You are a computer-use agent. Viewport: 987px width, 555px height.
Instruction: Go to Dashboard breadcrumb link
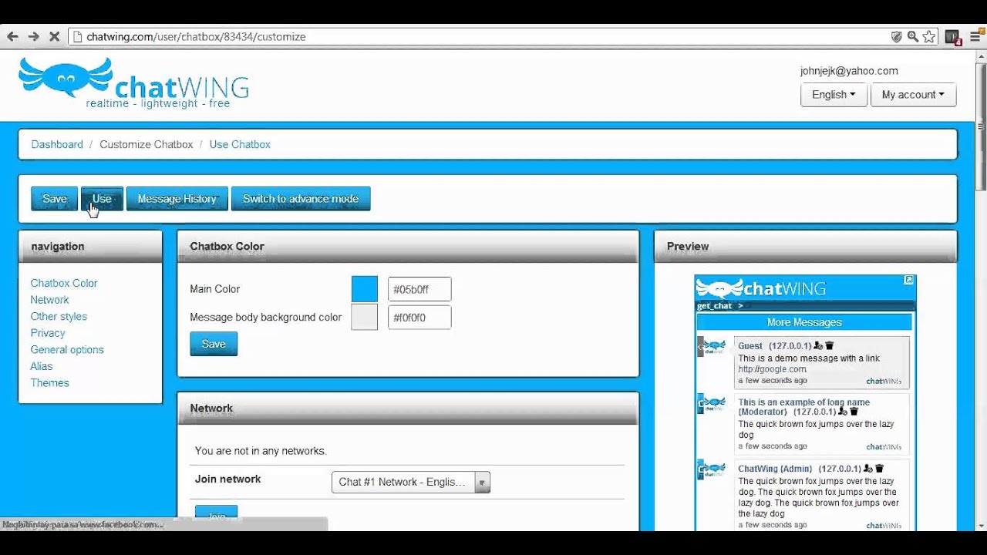[x=57, y=144]
